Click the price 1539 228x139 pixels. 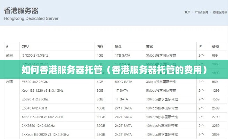click(x=215, y=99)
